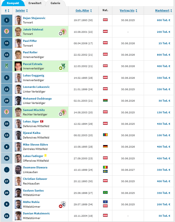Sort by Vertrag bis column header

(x=128, y=11)
